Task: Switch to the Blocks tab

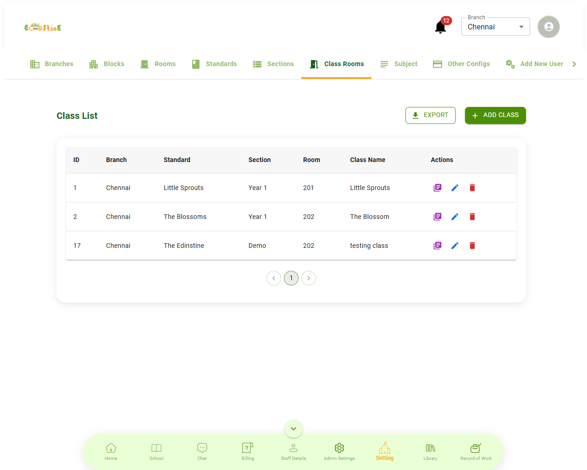Action: pos(107,64)
